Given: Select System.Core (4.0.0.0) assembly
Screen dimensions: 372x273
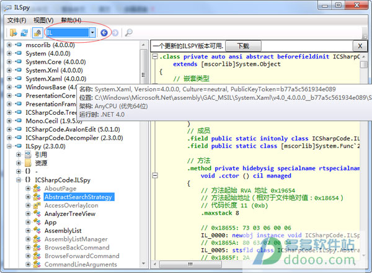Looking at the screenshot, I should tap(56, 61).
